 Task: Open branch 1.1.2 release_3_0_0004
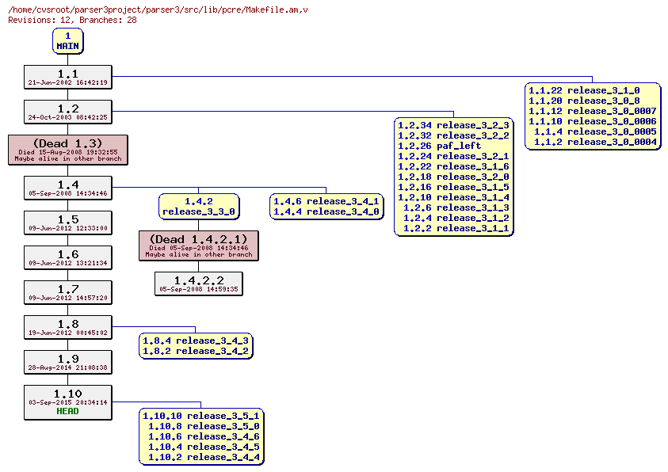(x=596, y=142)
